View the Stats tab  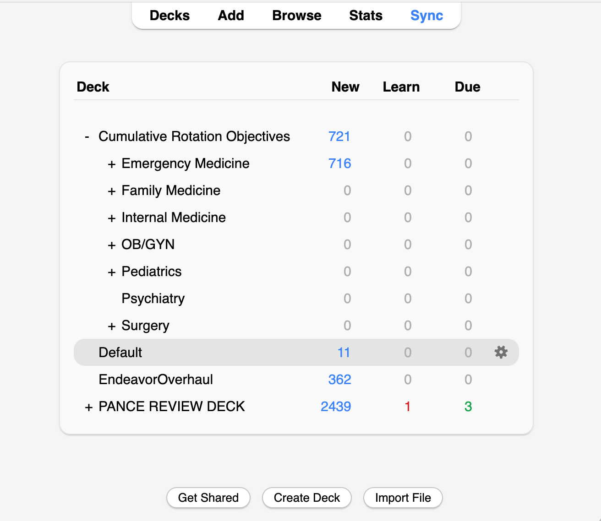pos(366,16)
